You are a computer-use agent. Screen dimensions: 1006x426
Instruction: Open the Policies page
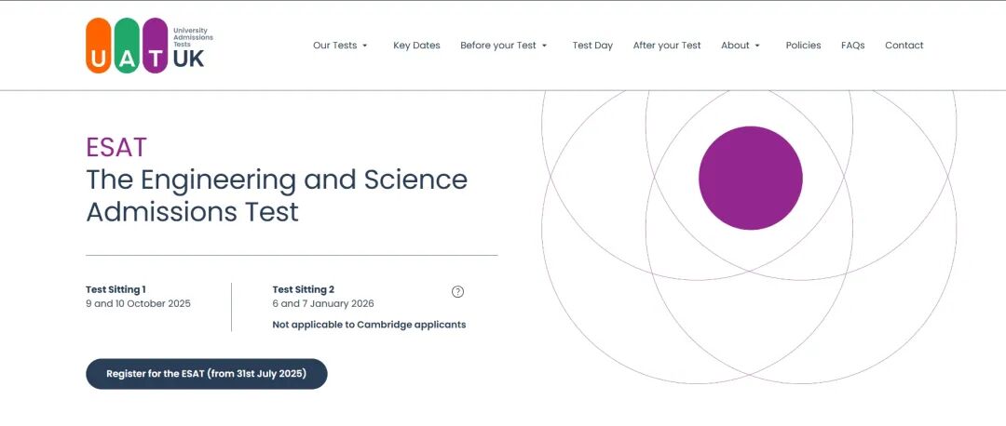(x=803, y=46)
